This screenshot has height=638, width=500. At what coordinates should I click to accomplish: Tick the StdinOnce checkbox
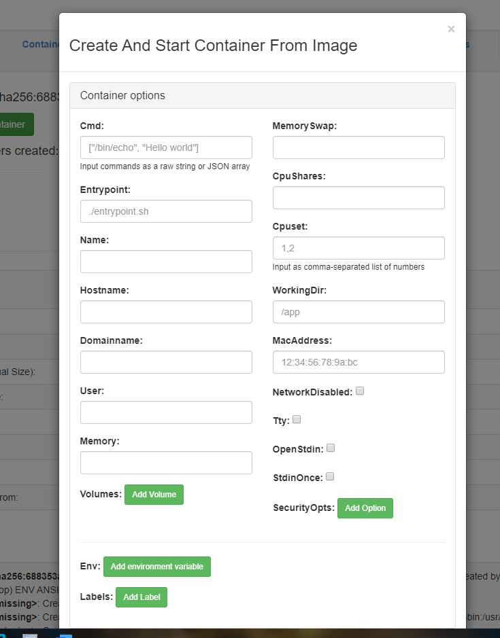click(330, 476)
